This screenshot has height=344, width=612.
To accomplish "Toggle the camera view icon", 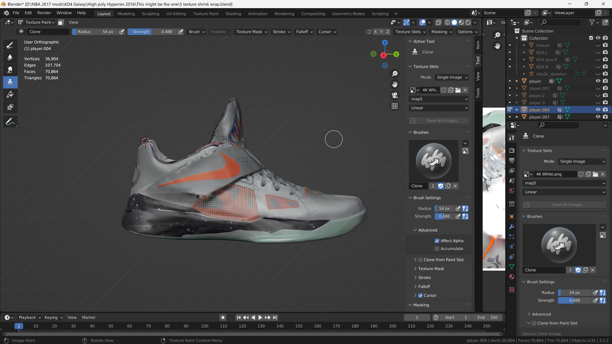I will pyautogui.click(x=394, y=95).
